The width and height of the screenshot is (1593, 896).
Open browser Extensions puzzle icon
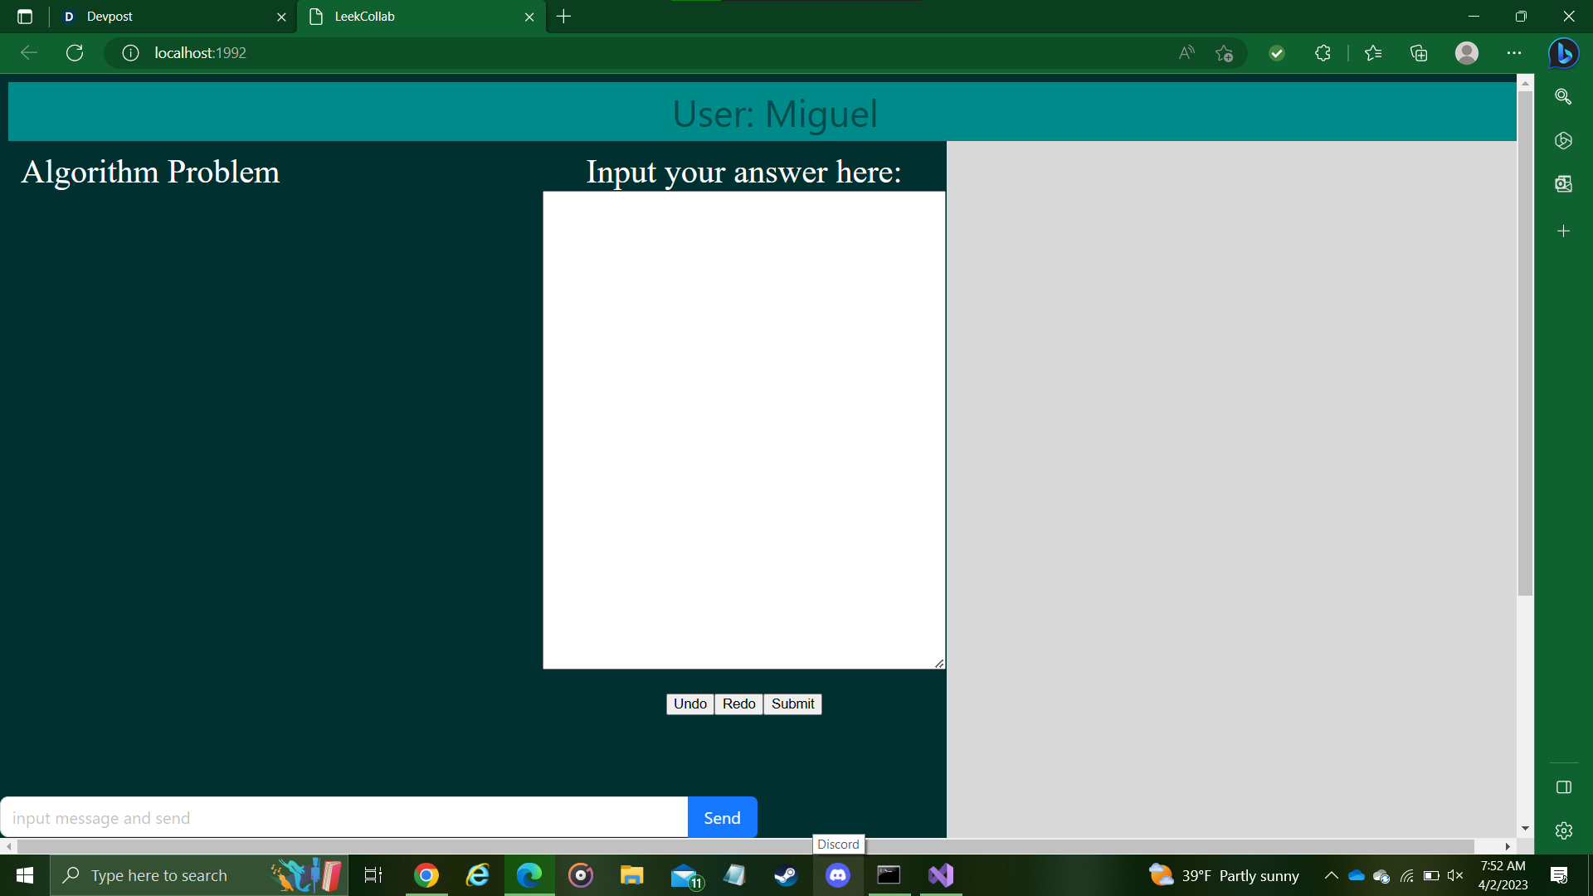pyautogui.click(x=1323, y=53)
